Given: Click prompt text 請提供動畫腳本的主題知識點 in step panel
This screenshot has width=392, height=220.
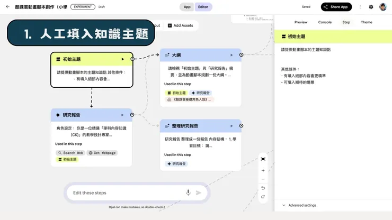Looking at the screenshot, I should pos(306,50).
